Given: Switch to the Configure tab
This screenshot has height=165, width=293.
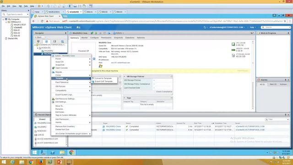Looking at the screenshot, I should pyautogui.click(x=94, y=38).
